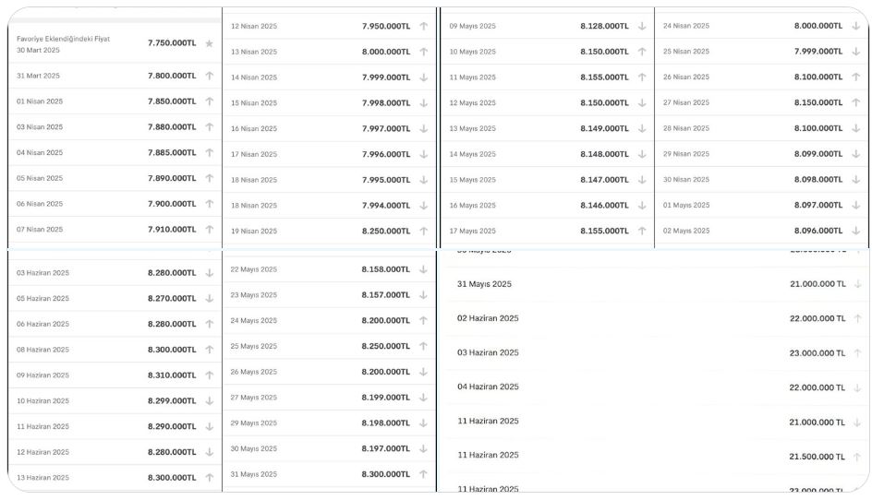Click the 7.910.000TL price entry
Viewport: 872px width, 500px height.
(172, 229)
